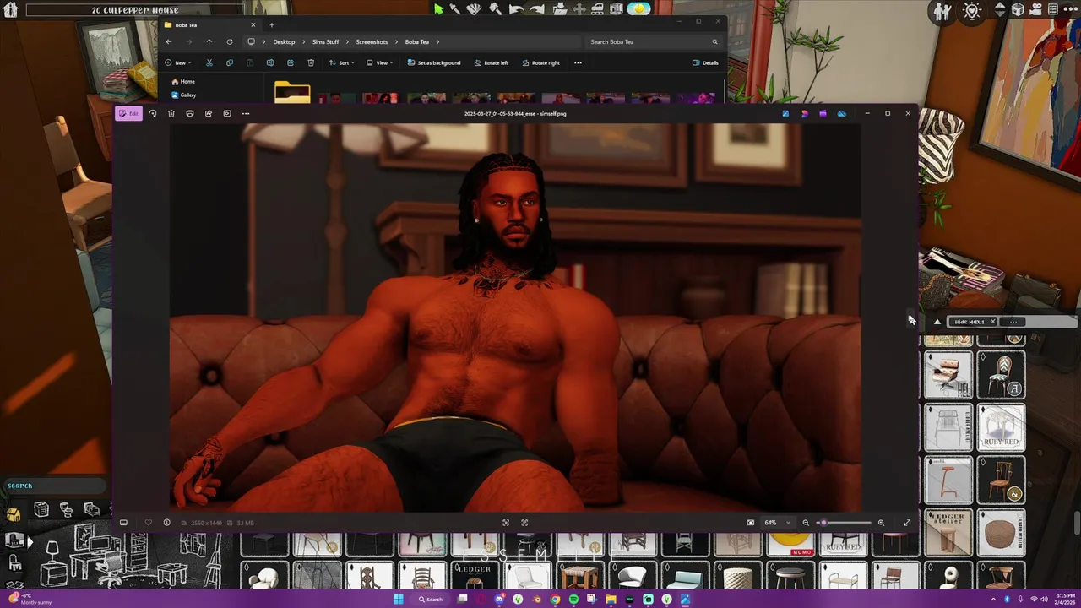Open Gallery in File Explorer sidebar

(183, 95)
